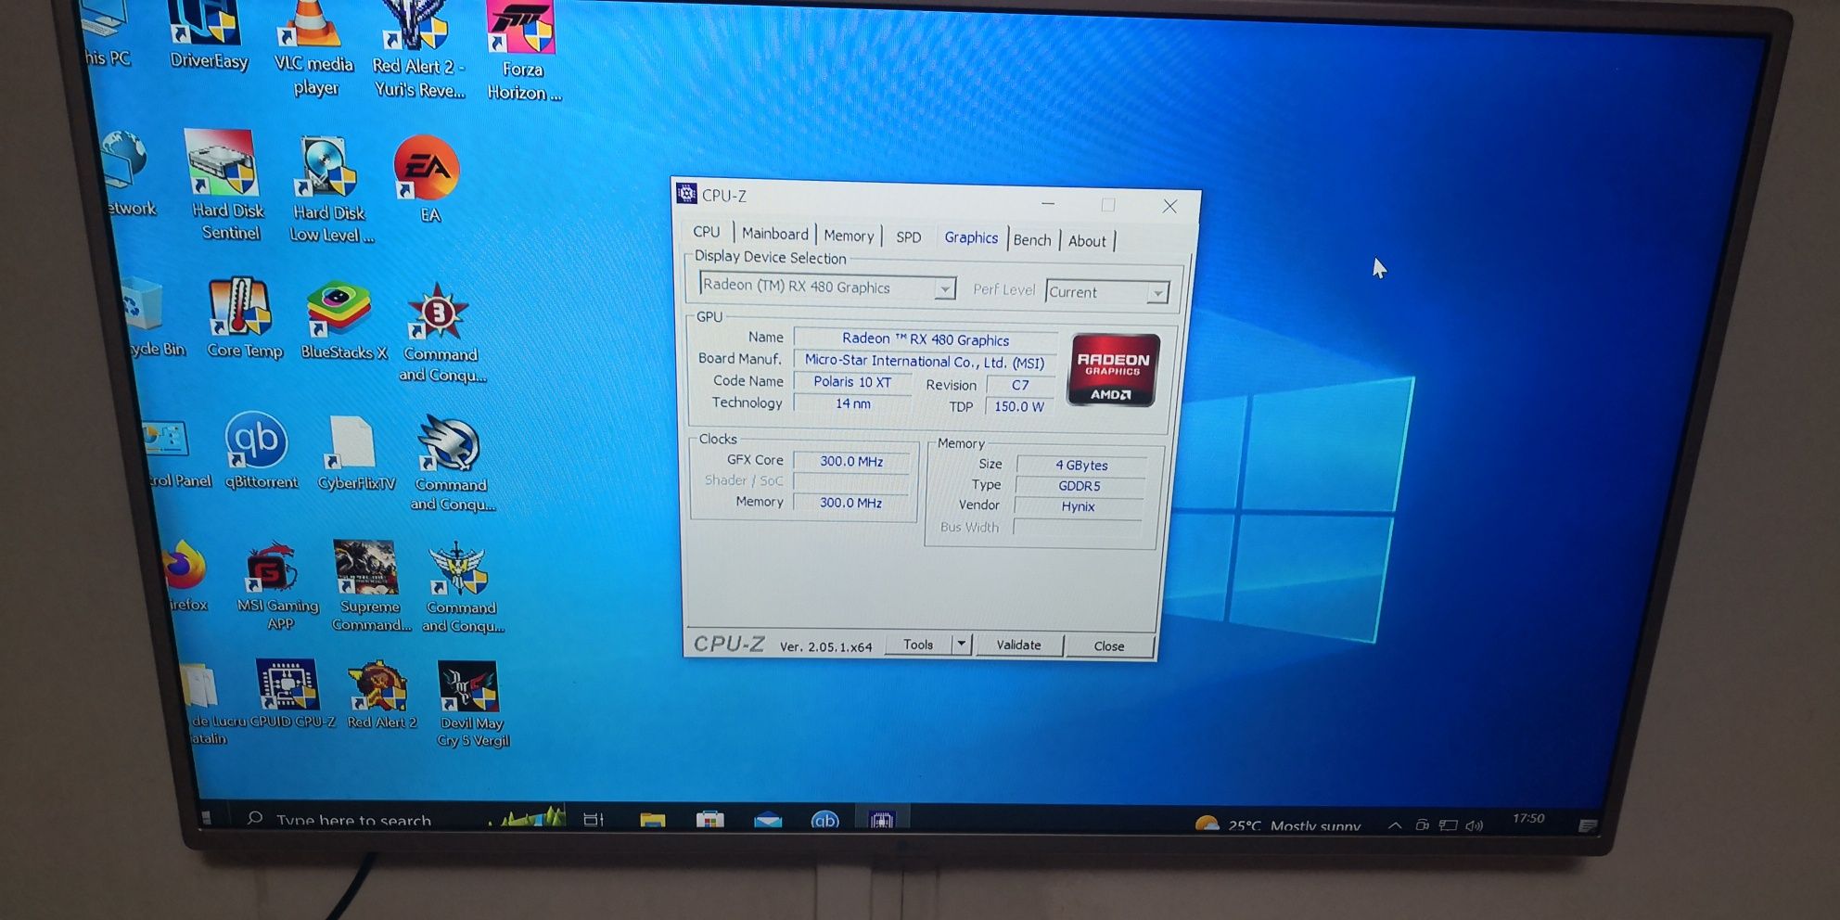Viewport: 1840px width, 920px height.
Task: Click the TDP 150.0 W value
Action: coord(1019,406)
